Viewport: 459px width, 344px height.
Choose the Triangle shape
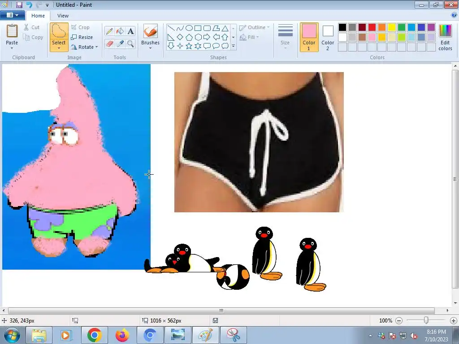tap(225, 28)
